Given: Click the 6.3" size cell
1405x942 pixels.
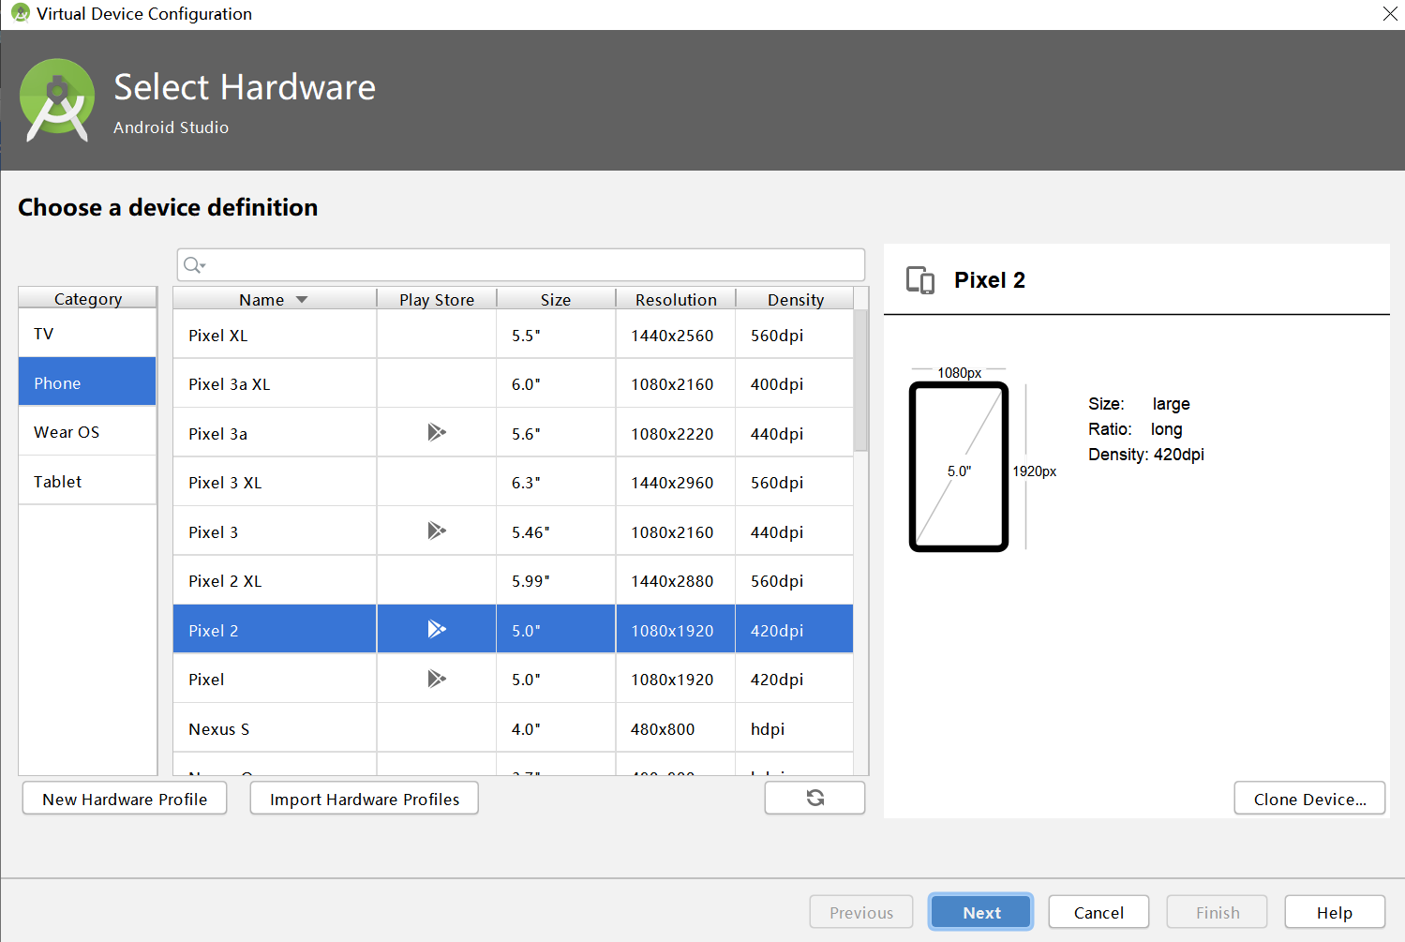Looking at the screenshot, I should click(556, 482).
